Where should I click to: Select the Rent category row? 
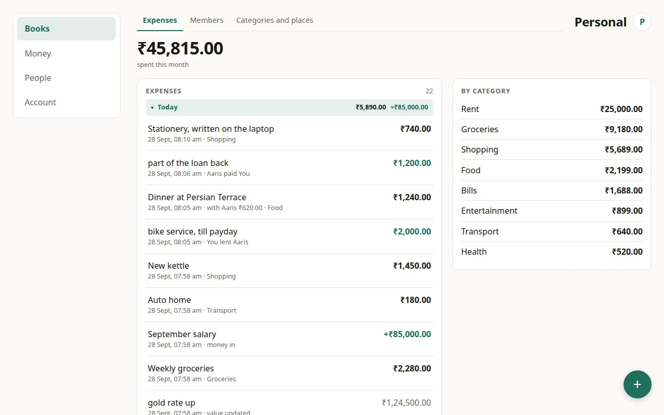(x=552, y=109)
